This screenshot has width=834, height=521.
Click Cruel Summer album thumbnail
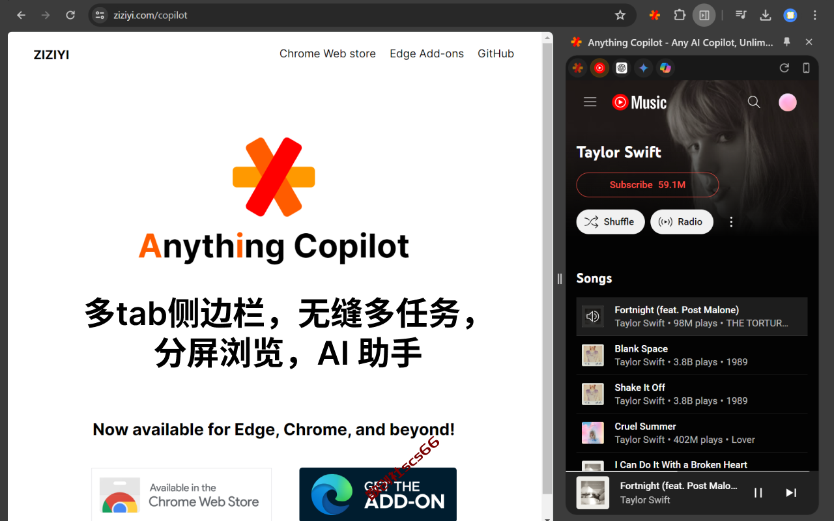point(593,433)
